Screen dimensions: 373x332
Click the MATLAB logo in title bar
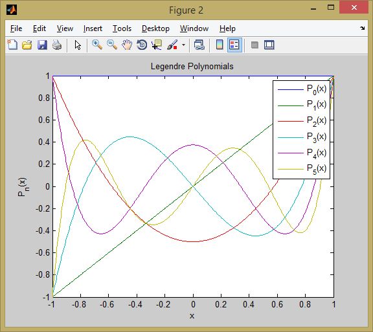[12, 10]
